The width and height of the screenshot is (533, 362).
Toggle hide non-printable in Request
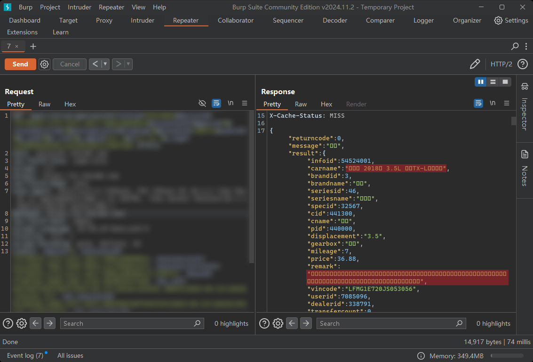(202, 103)
